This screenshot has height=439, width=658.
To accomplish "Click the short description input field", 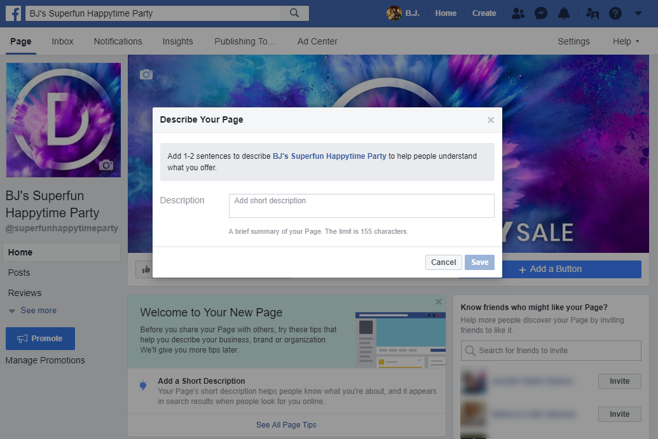I will pos(361,205).
